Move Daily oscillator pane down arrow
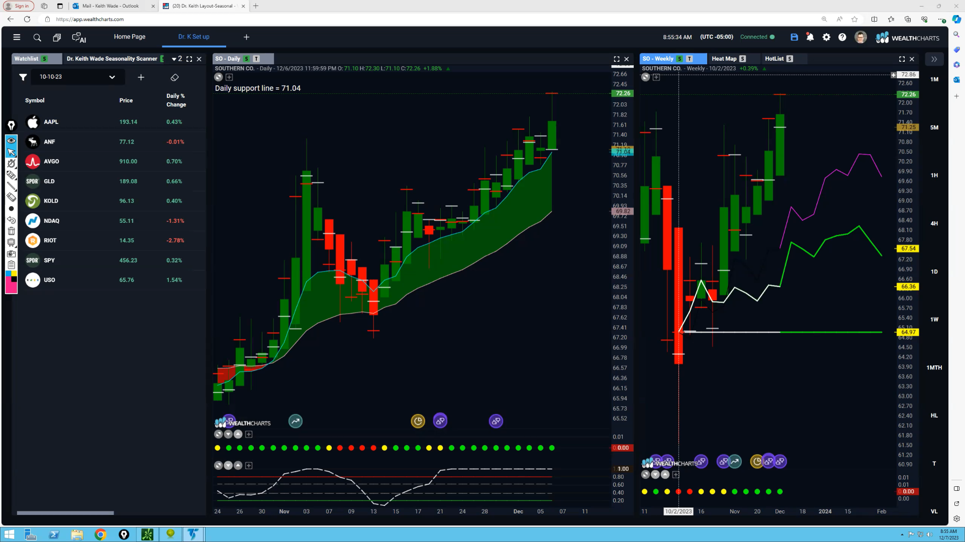 [228, 466]
